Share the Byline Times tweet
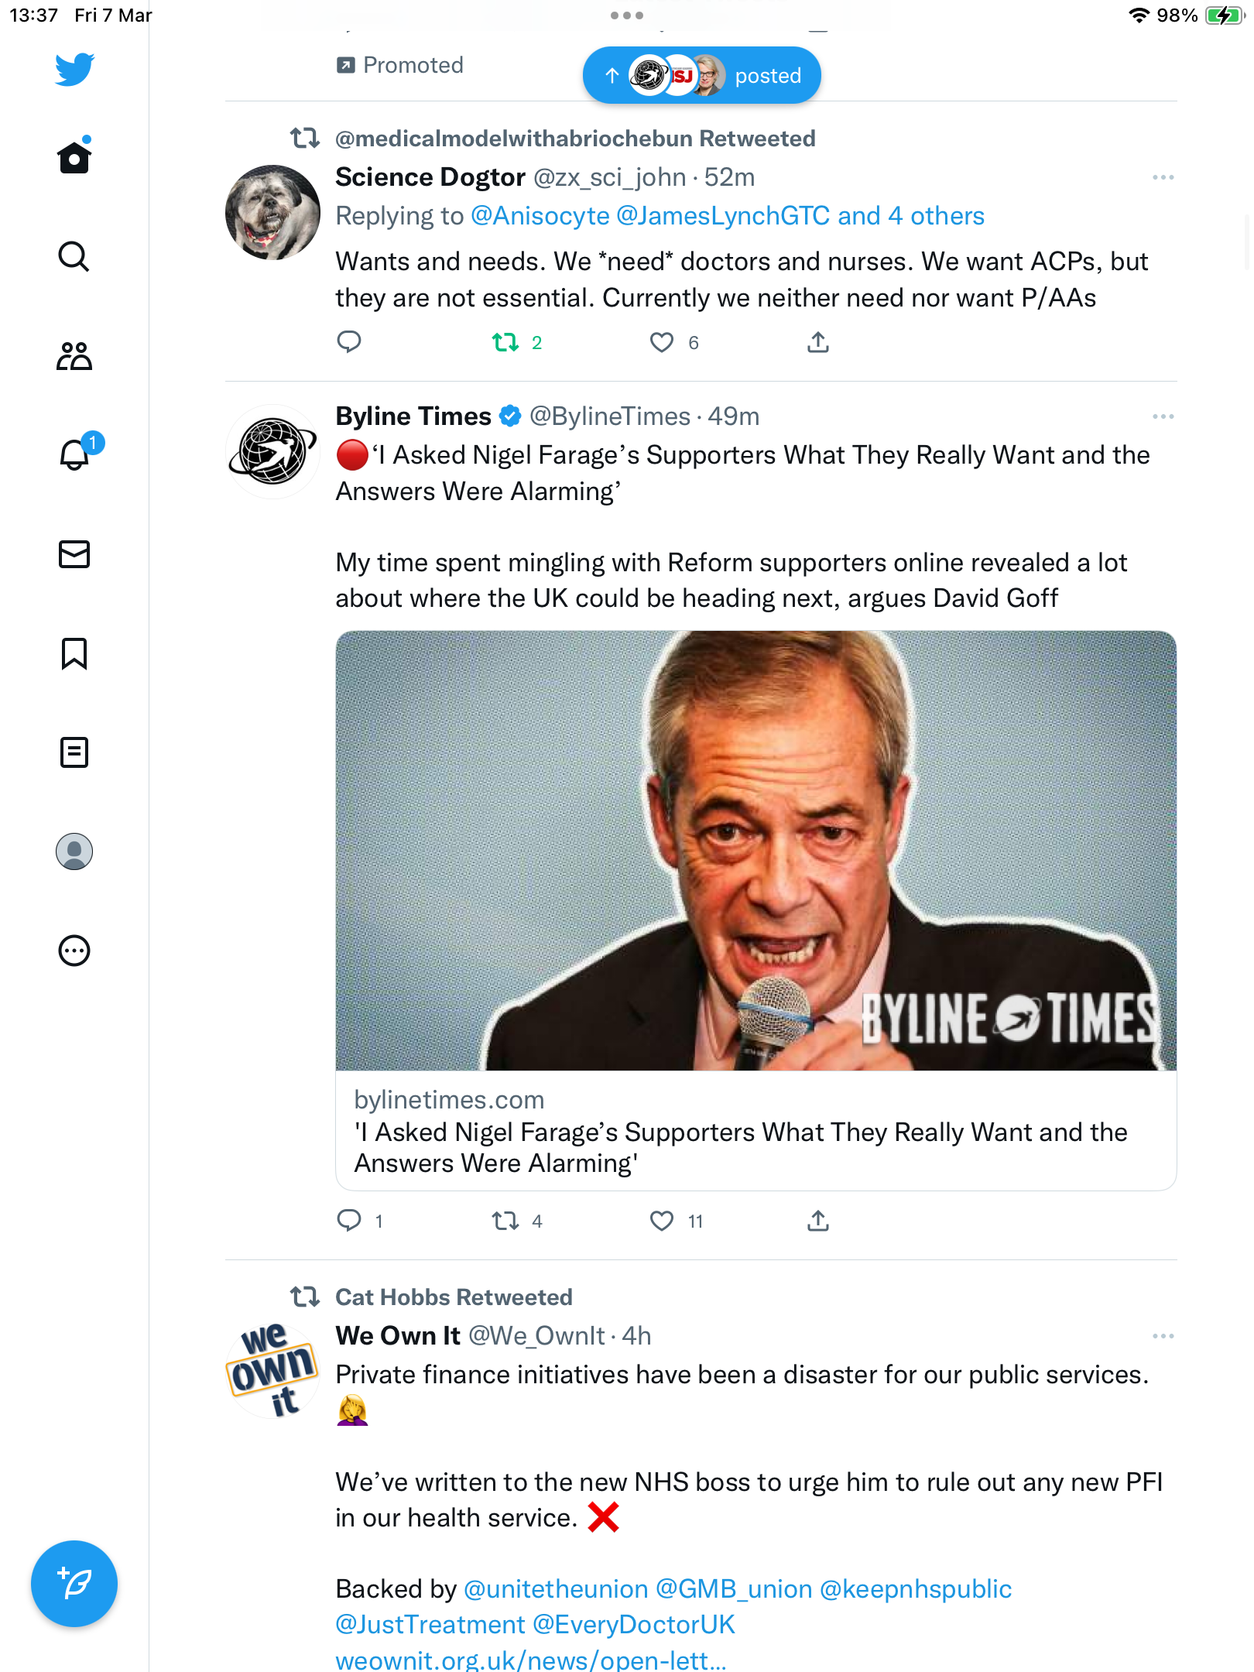The width and height of the screenshot is (1254, 1672). coord(818,1221)
